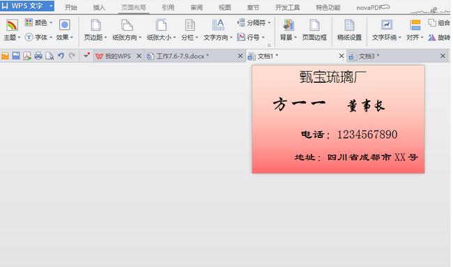Open 稿纸设置 manuscript paper settings

pyautogui.click(x=349, y=30)
